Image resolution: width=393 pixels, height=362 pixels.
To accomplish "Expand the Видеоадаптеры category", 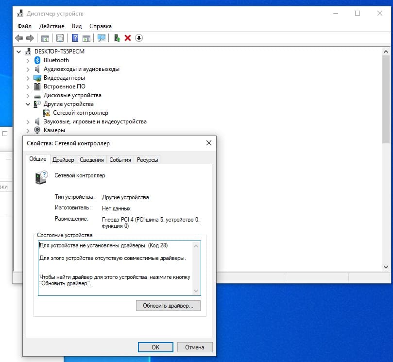I will (28, 78).
